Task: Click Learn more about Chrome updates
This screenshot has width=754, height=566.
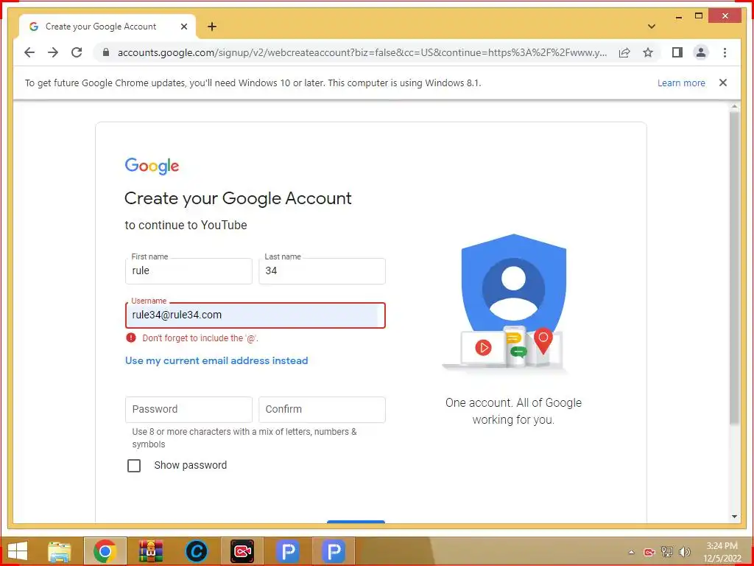Action: click(x=681, y=83)
